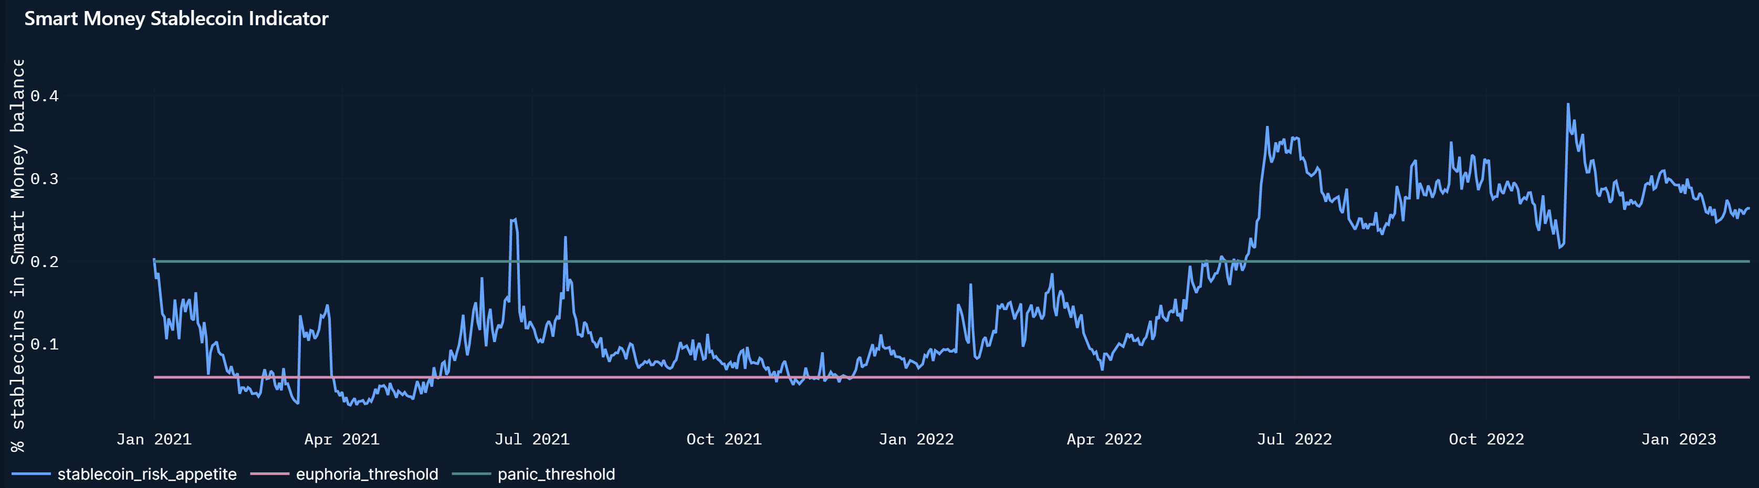Click the Apr 2021 x-axis label

[x=341, y=439]
